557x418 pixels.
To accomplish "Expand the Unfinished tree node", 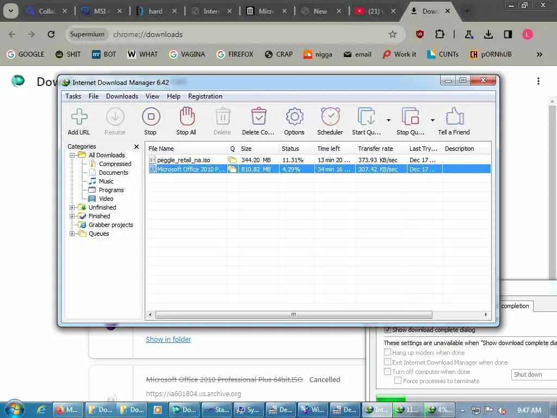I will [x=72, y=207].
